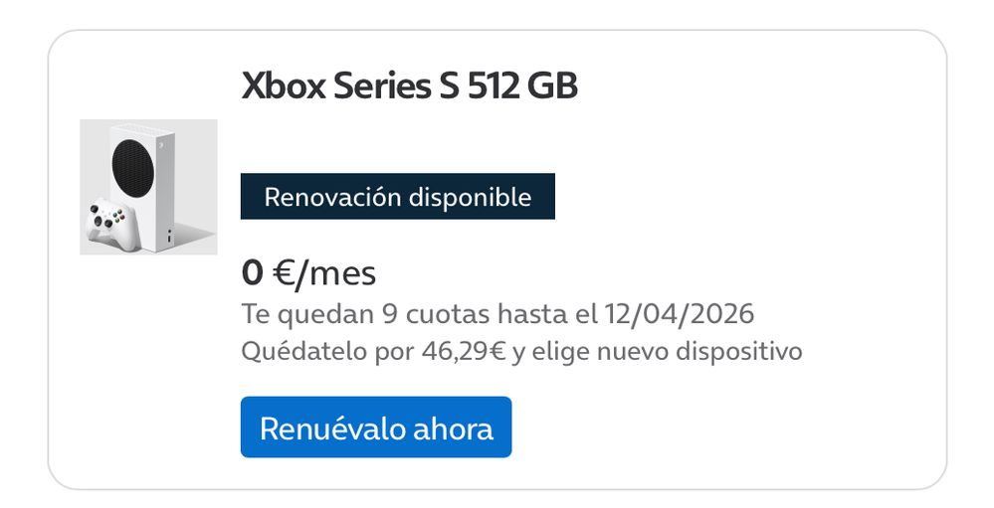Click the Renovación disponible badge
994x508 pixels.
(x=397, y=197)
